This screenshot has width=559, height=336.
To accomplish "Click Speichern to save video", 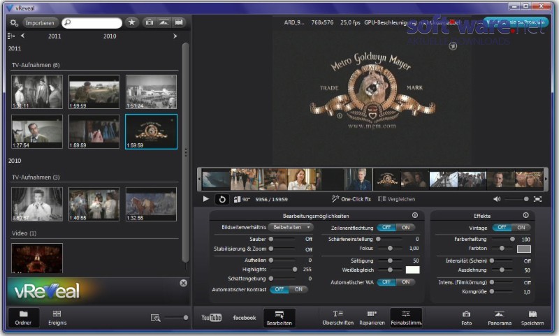I will (532, 318).
